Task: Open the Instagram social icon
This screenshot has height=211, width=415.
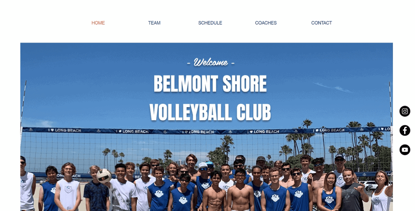Action: point(405,111)
